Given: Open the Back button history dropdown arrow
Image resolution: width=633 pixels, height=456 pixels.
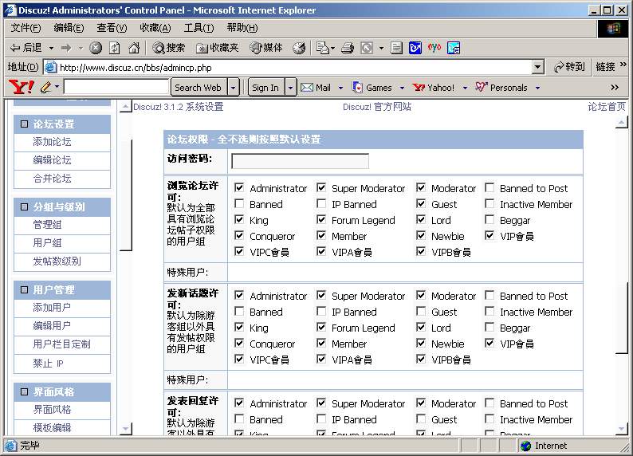Looking at the screenshot, I should [x=51, y=49].
